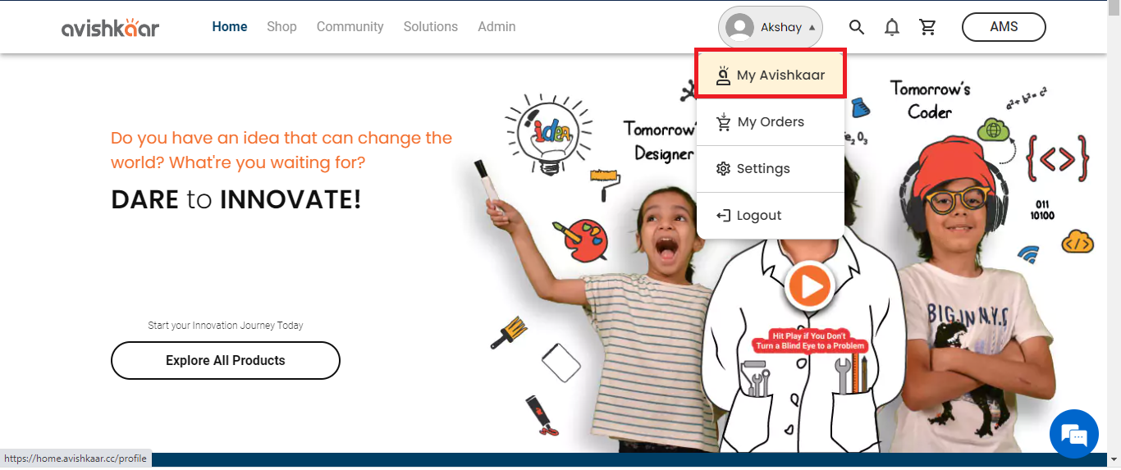Click the cart icon beside My Orders
This screenshot has width=1121, height=470.
pyautogui.click(x=723, y=122)
